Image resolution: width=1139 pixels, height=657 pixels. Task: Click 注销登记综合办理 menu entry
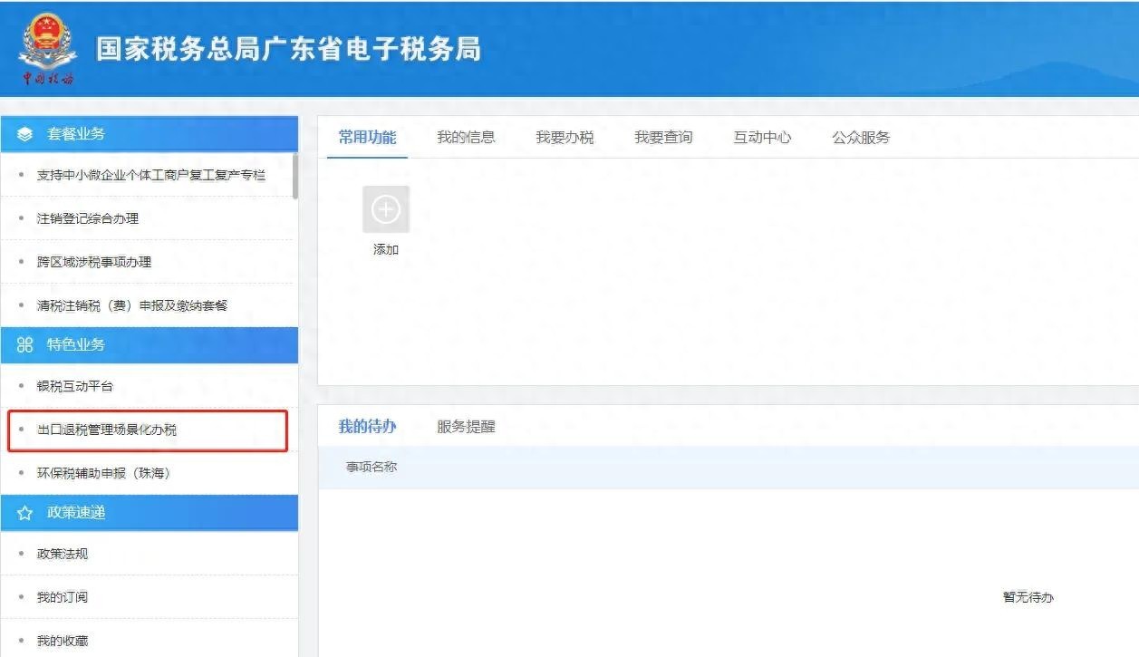pos(88,219)
